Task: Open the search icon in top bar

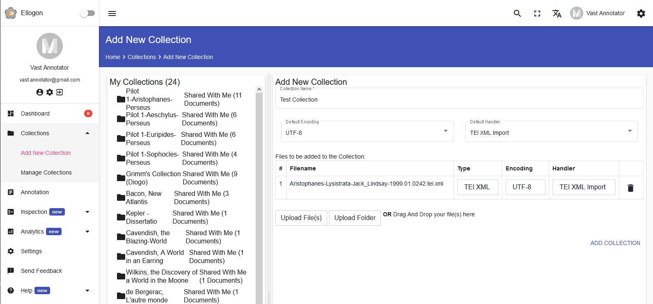Action: (517, 14)
